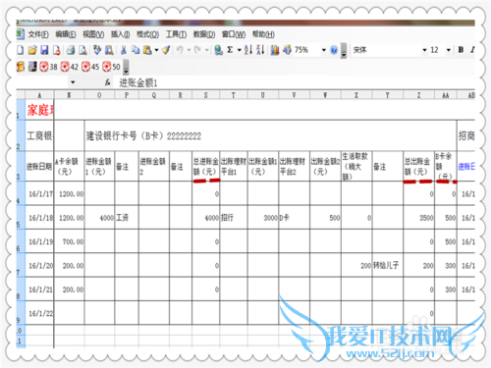
Task: Select column Z header
Action: coord(418,95)
